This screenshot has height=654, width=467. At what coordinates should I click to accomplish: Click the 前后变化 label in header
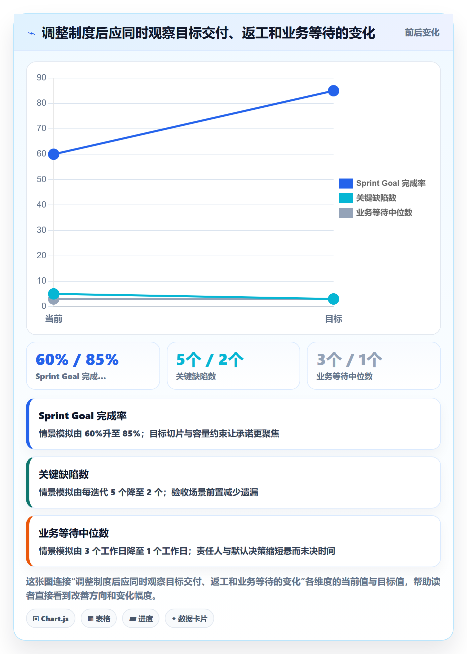[x=422, y=33]
